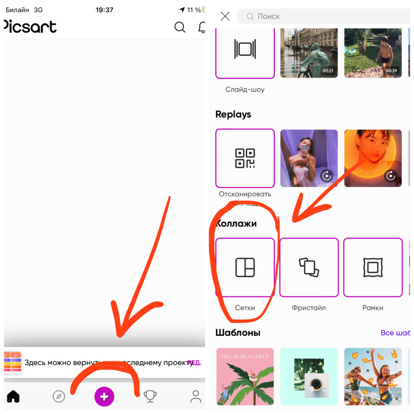Choose the Сетки grid collage option

click(x=245, y=268)
